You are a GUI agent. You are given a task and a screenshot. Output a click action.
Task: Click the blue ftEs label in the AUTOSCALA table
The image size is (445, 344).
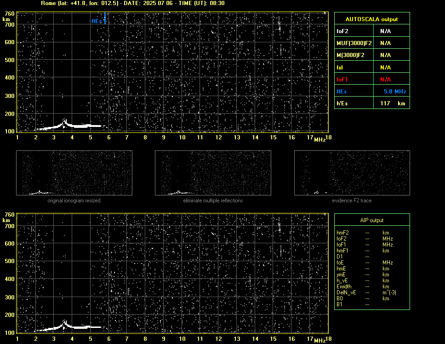342,92
